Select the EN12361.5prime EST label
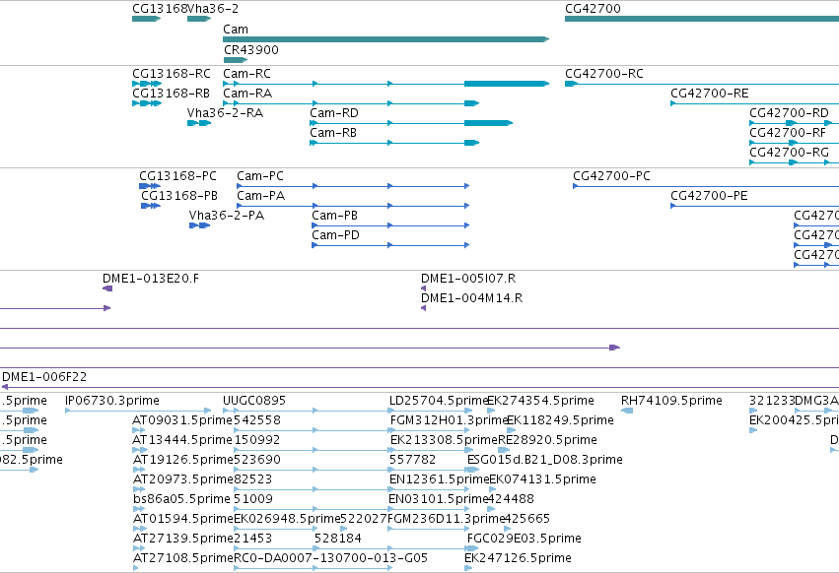The width and height of the screenshot is (839, 573). [440, 479]
